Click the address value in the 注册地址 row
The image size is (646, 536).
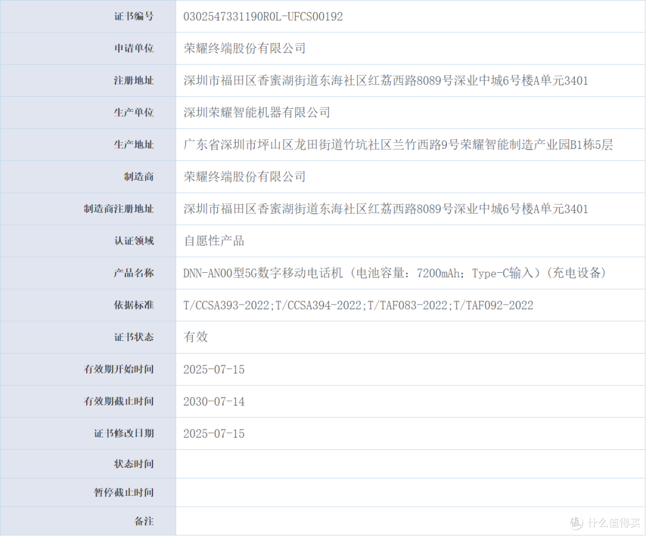pyautogui.click(x=386, y=80)
